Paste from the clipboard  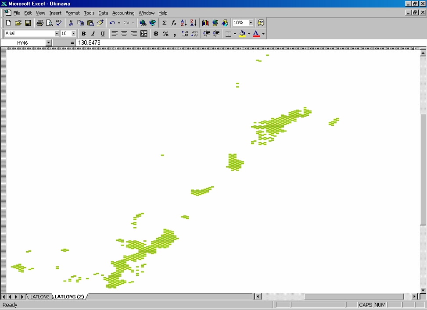coord(90,23)
